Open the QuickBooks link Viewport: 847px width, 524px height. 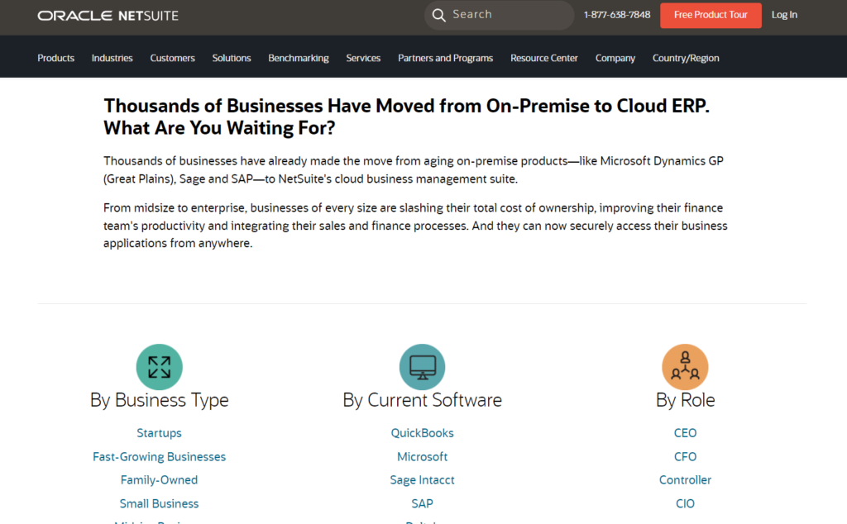pyautogui.click(x=423, y=433)
